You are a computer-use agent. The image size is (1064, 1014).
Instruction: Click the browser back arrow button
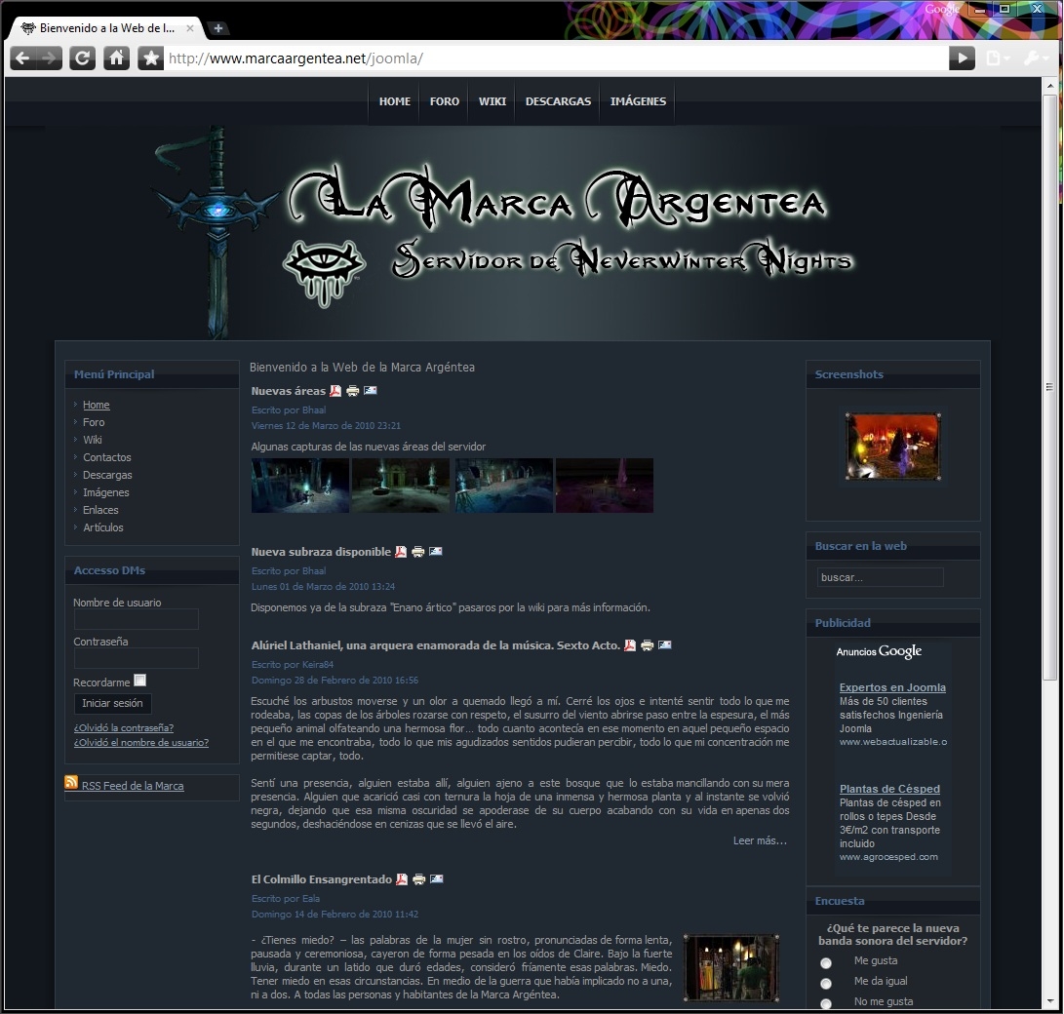click(x=21, y=58)
